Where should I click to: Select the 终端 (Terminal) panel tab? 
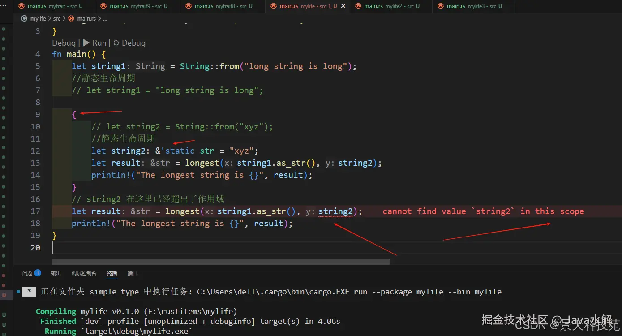coord(112,273)
